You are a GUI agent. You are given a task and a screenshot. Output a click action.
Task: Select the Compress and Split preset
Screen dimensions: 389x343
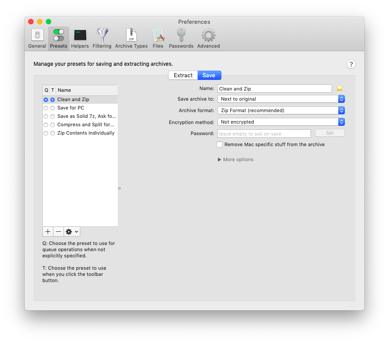80,124
